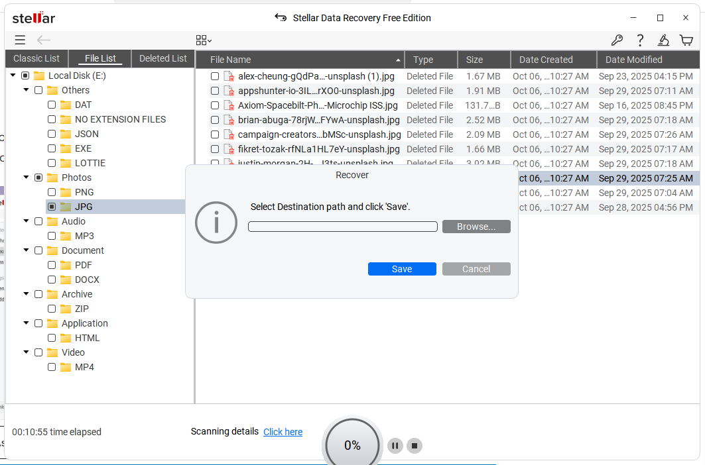Toggle the MP3 folder checkbox
This screenshot has width=705, height=465.
pos(52,236)
